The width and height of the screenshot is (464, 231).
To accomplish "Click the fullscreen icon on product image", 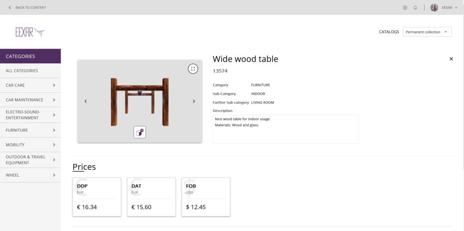I will 193,69.
